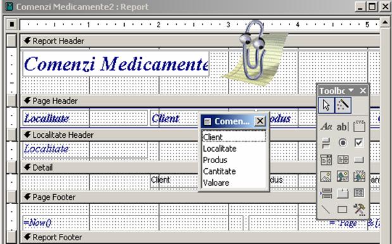The height and width of the screenshot is (244, 392).
Task: Pick the List Box tool in the Toolbox
Action: [x=343, y=160]
